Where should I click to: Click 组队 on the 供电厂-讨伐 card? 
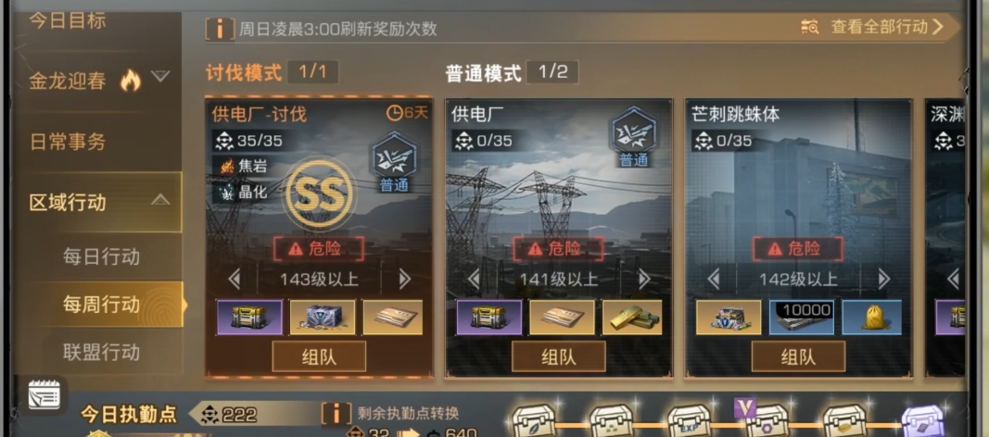click(319, 356)
